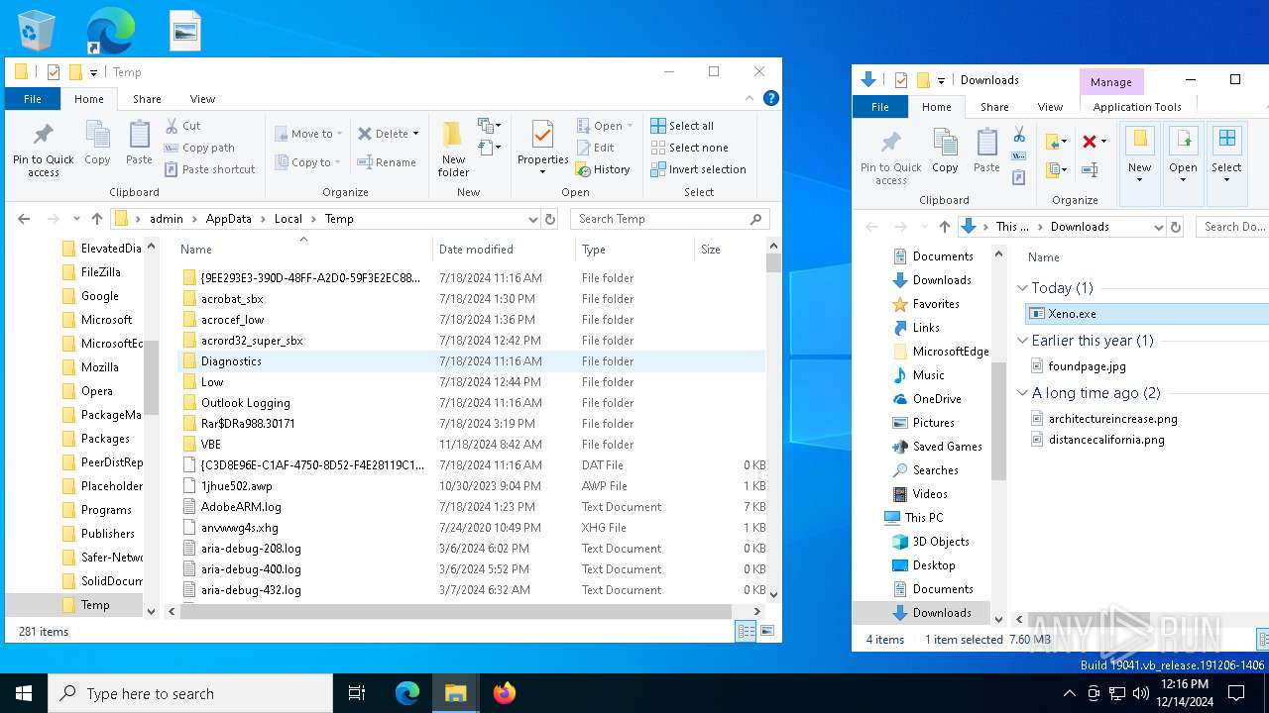Select foundpage.jpg in Downloads window

point(1087,366)
